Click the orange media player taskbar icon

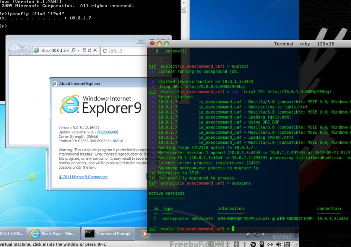click(x=145, y=234)
